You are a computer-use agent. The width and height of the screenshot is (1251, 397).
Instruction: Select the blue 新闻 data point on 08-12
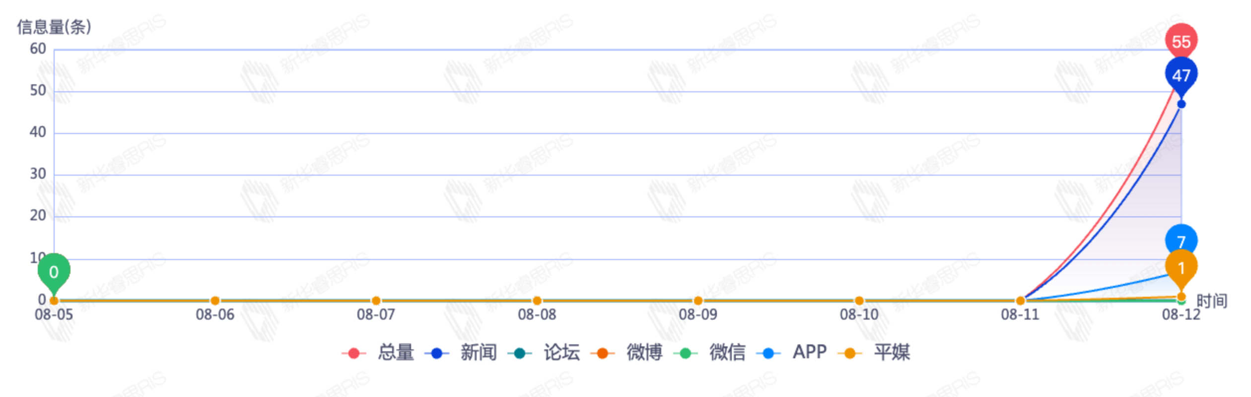(1181, 104)
